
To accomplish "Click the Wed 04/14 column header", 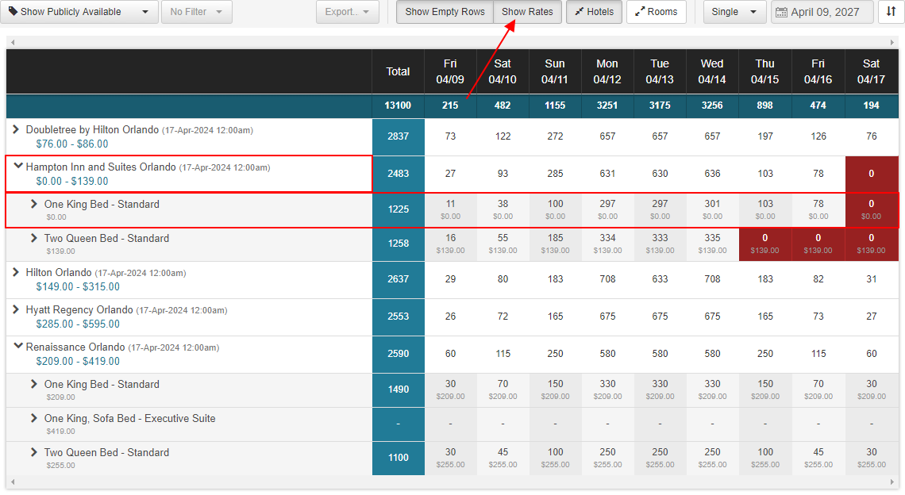I will (x=712, y=71).
